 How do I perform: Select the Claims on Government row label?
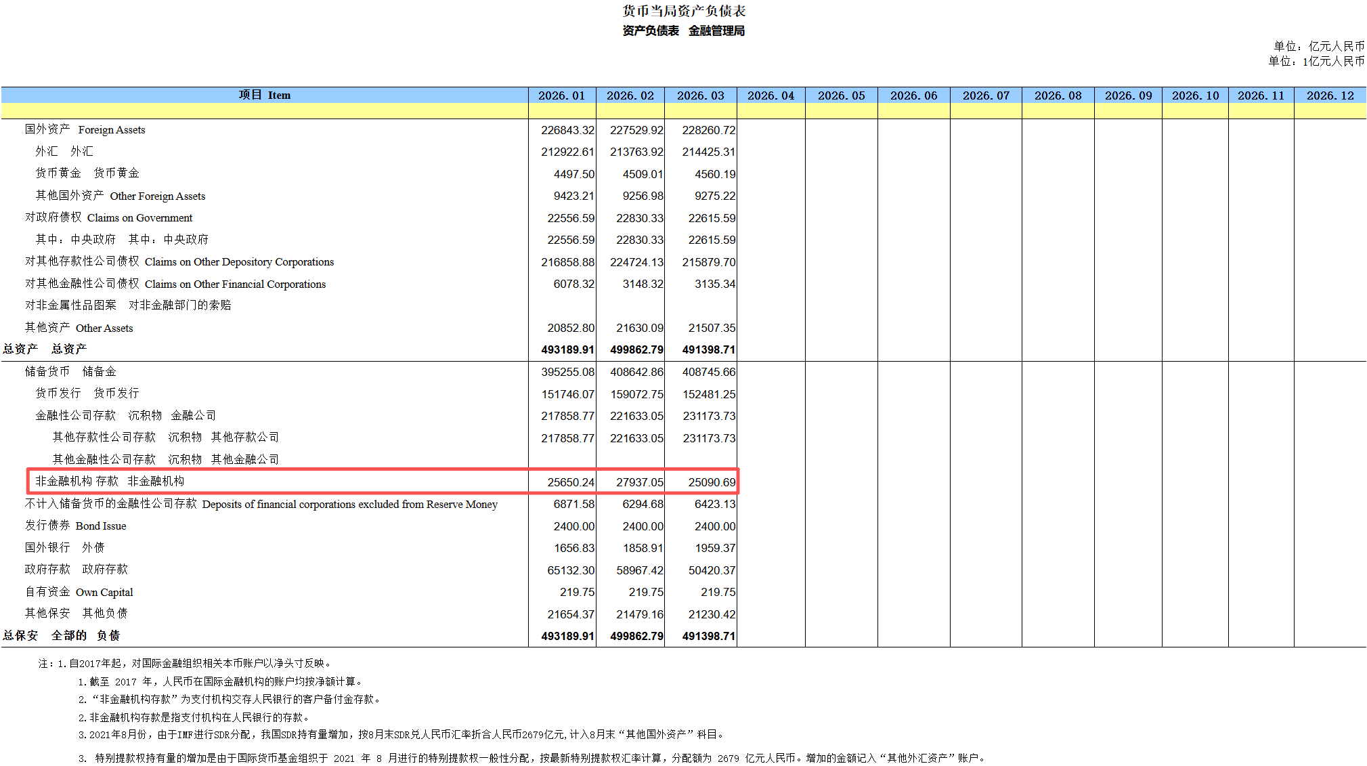tap(109, 217)
